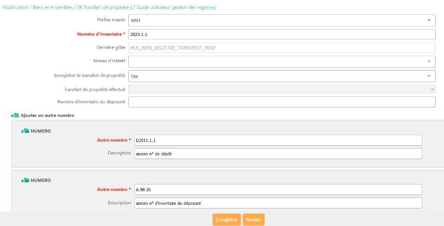Viewport: 444px width, 226px height.
Task: Click the Dernière grille field
Action: (x=282, y=48)
